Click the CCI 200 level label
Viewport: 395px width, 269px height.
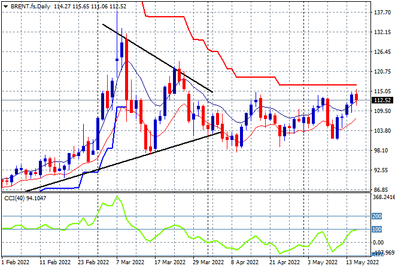pyautogui.click(x=376, y=216)
